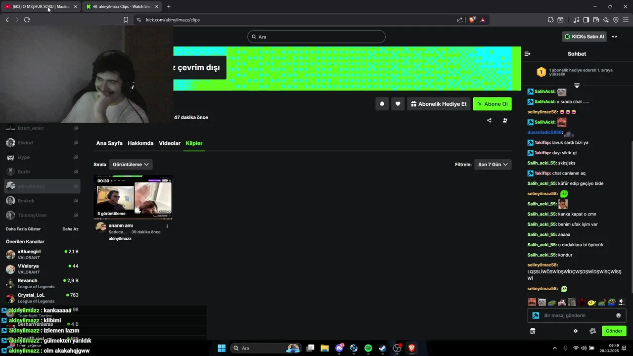The width and height of the screenshot is (633, 356).
Task: Click KICKs Satın Al button
Action: pyautogui.click(x=584, y=37)
